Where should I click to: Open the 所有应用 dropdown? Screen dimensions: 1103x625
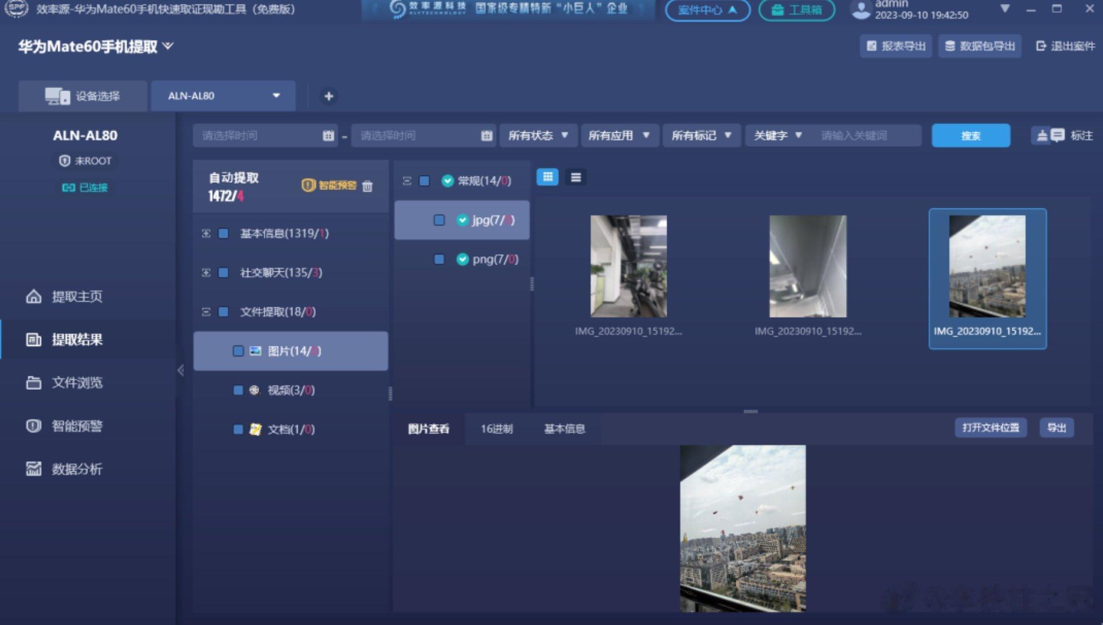coord(619,136)
